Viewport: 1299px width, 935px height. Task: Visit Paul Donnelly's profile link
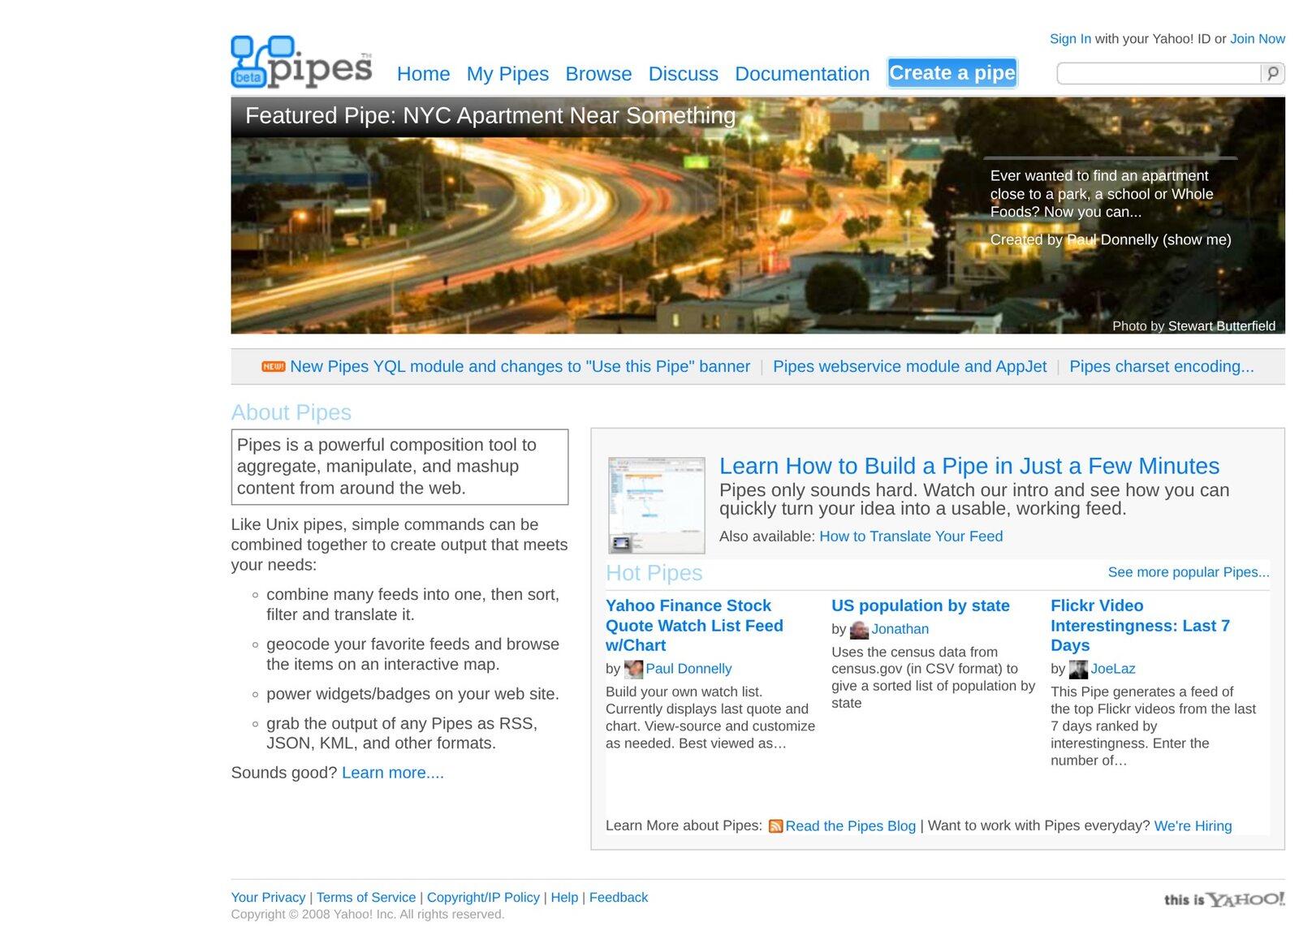pos(688,669)
